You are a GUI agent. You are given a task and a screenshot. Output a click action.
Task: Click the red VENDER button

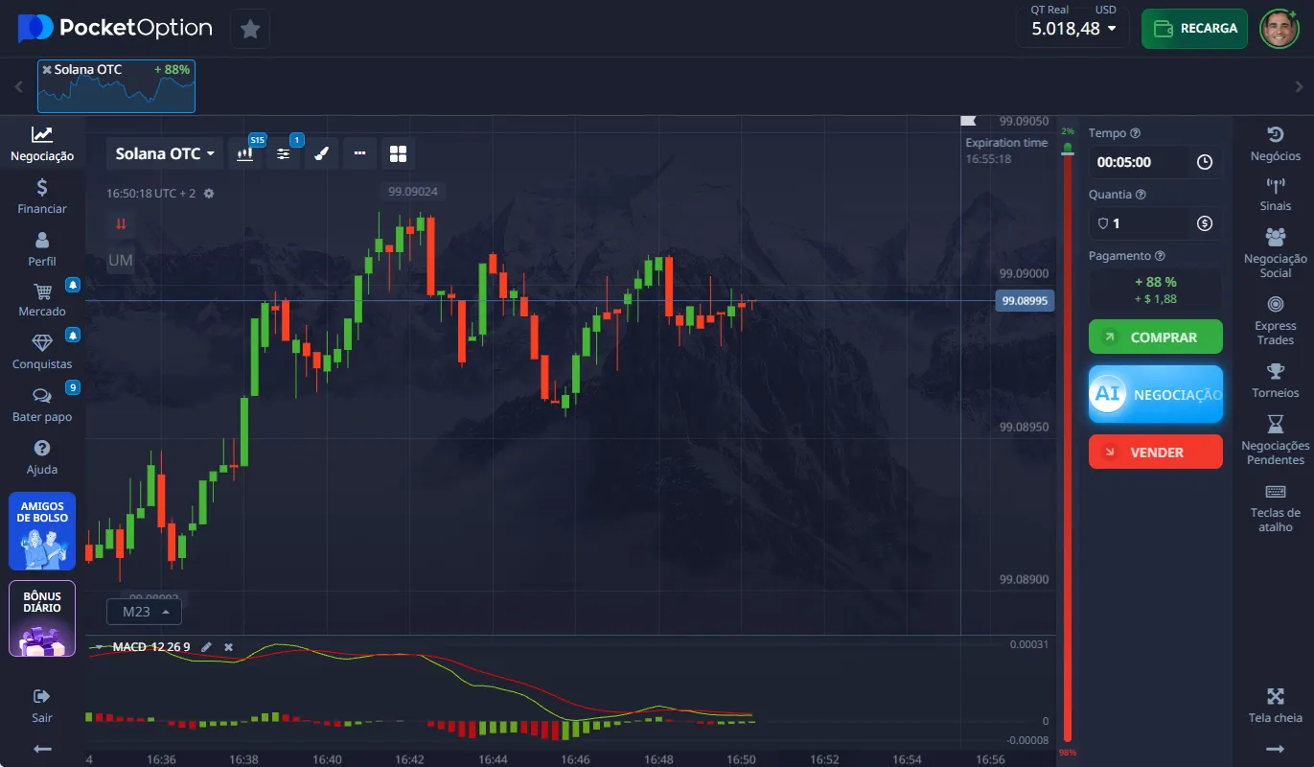pyautogui.click(x=1156, y=452)
